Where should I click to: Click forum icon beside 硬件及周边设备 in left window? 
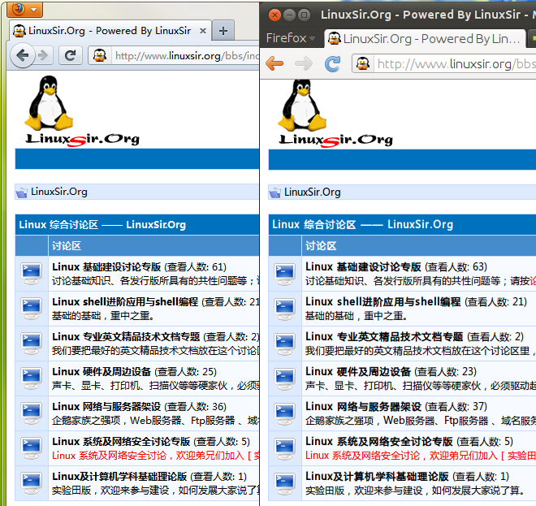click(x=32, y=378)
